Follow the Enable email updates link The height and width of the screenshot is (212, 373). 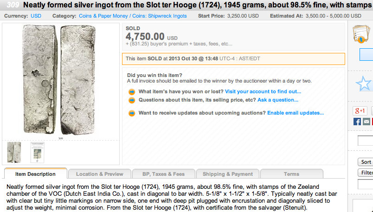pyautogui.click(x=296, y=113)
